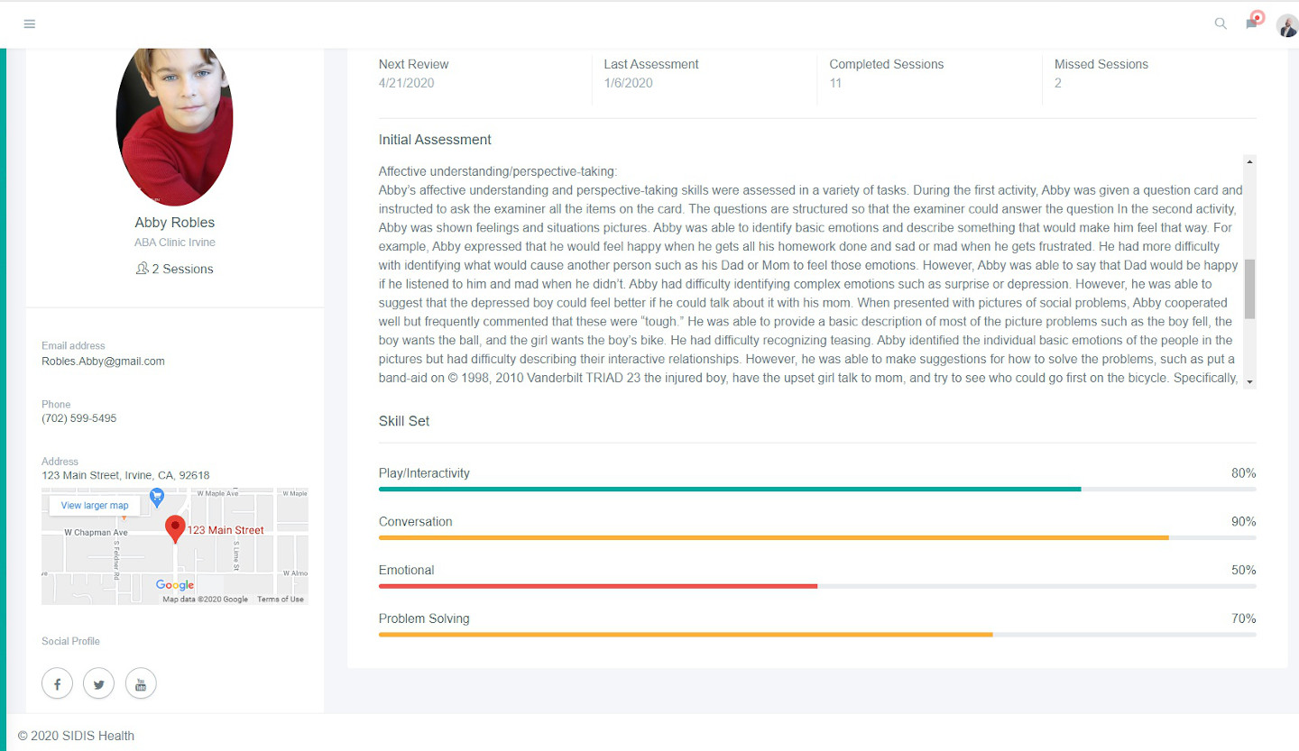1299x751 pixels.
Task: Click the 2 Sessions label
Action: (x=175, y=269)
